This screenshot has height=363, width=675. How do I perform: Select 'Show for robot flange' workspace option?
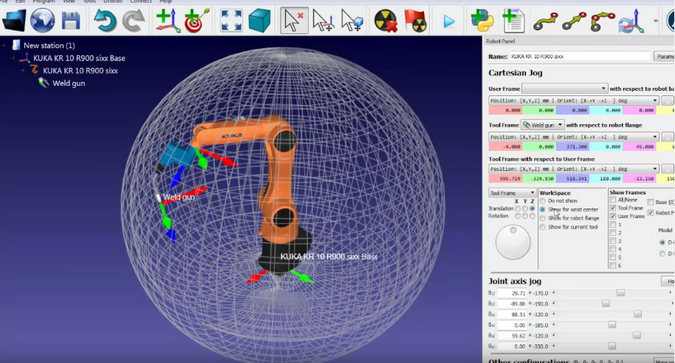543,218
